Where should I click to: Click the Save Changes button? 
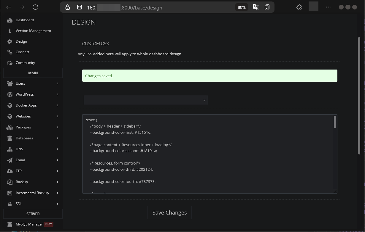(169, 212)
